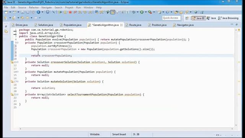Open the Run configurations dropdown arrow
The width and height of the screenshot is (245, 138).
click(146, 12)
